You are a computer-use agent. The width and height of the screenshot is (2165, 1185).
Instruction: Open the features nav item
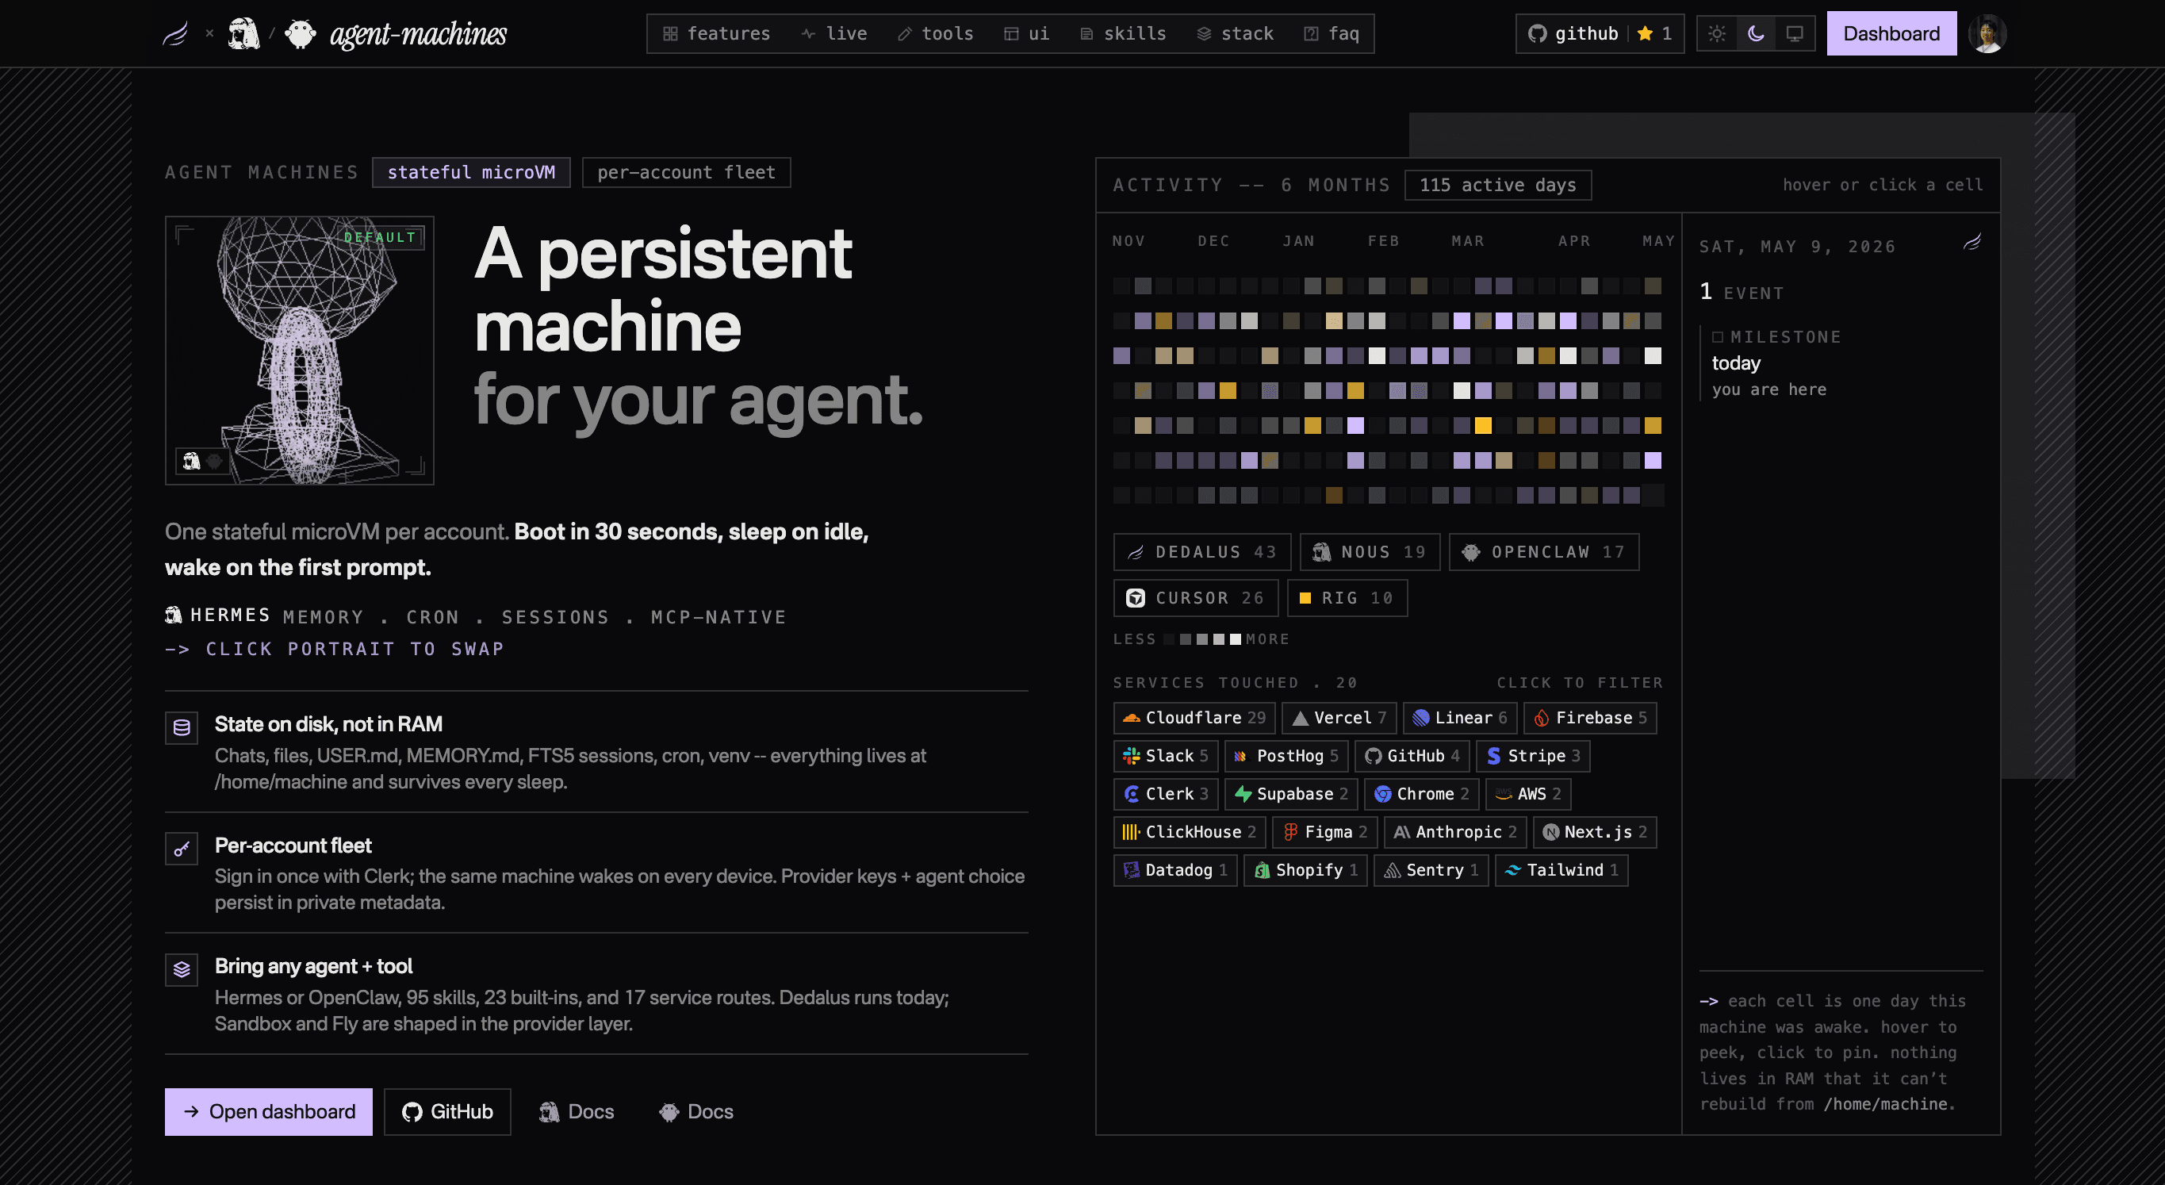pyautogui.click(x=716, y=33)
